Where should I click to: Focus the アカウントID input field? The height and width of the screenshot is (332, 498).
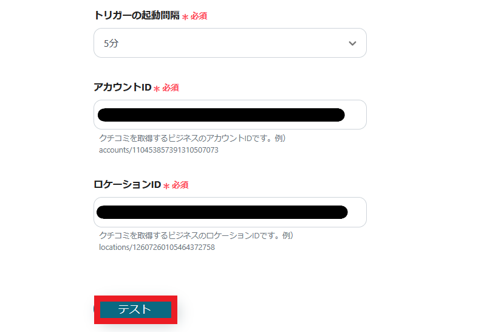(230, 114)
